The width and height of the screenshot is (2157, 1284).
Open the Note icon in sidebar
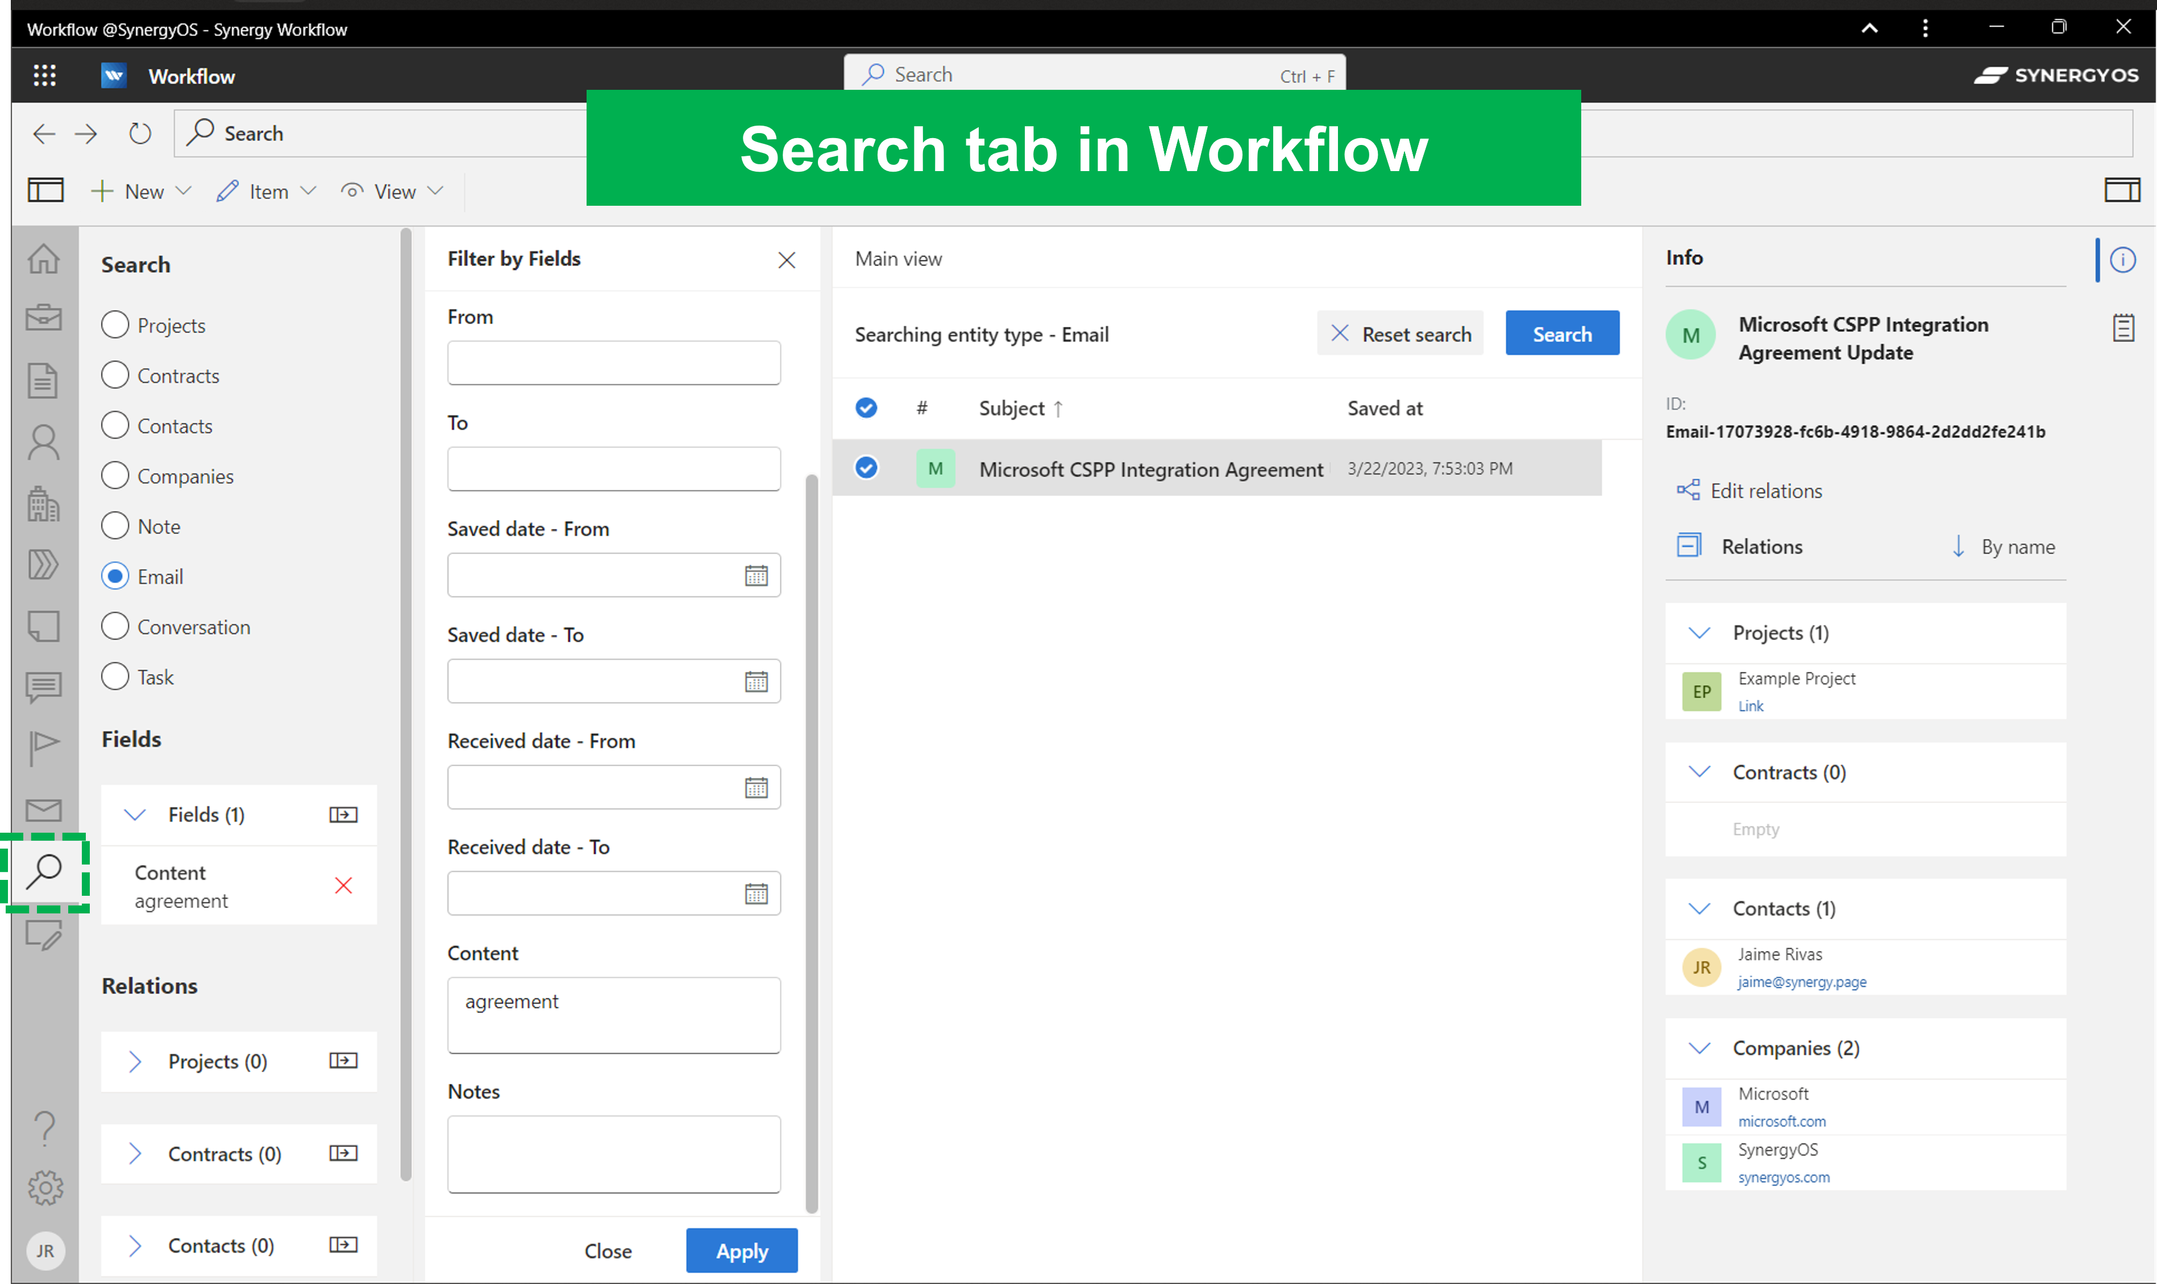point(43,626)
